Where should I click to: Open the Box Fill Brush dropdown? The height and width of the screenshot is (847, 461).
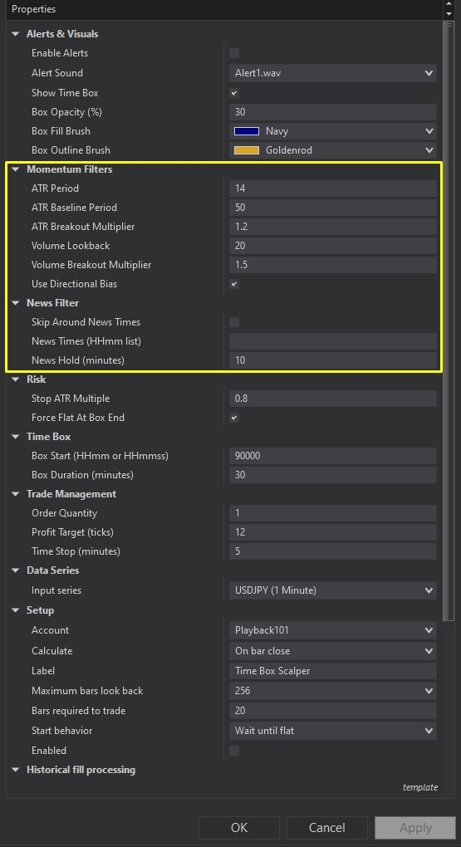333,131
